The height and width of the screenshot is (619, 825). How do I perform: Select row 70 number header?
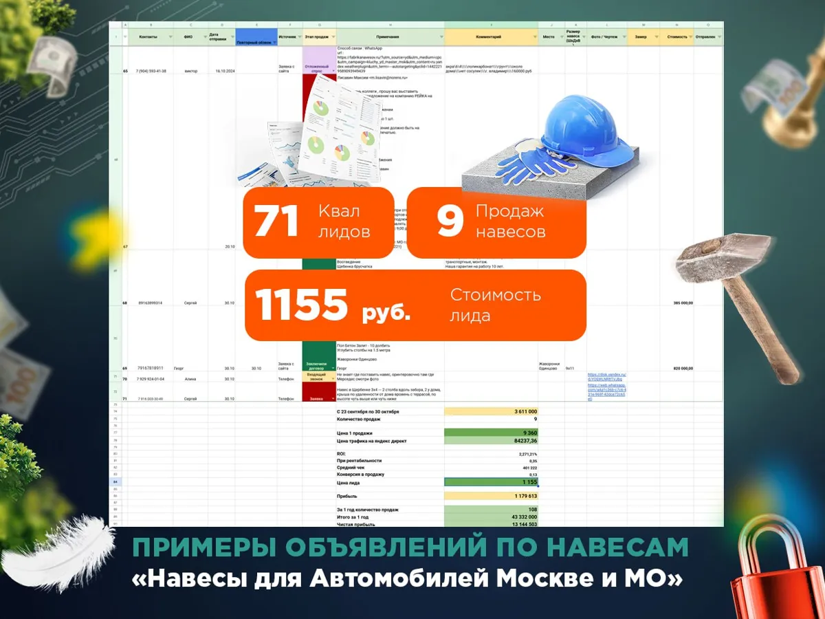pyautogui.click(x=125, y=379)
